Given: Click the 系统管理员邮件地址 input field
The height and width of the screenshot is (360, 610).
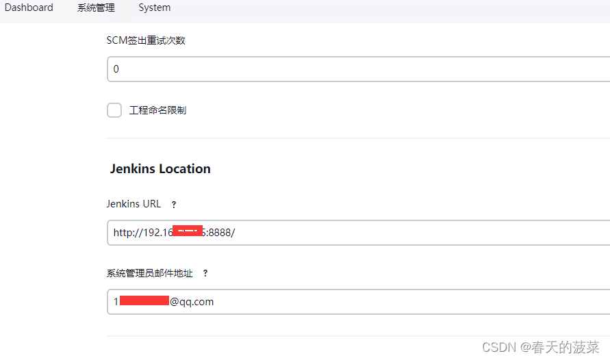Looking at the screenshot, I should tap(358, 302).
